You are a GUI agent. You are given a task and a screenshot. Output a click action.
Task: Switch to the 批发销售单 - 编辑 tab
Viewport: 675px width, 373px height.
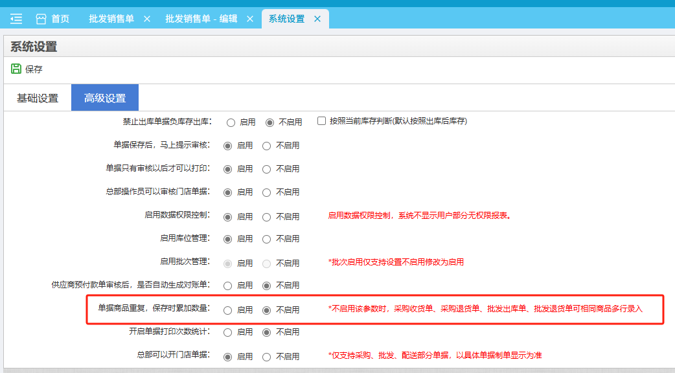(x=201, y=19)
